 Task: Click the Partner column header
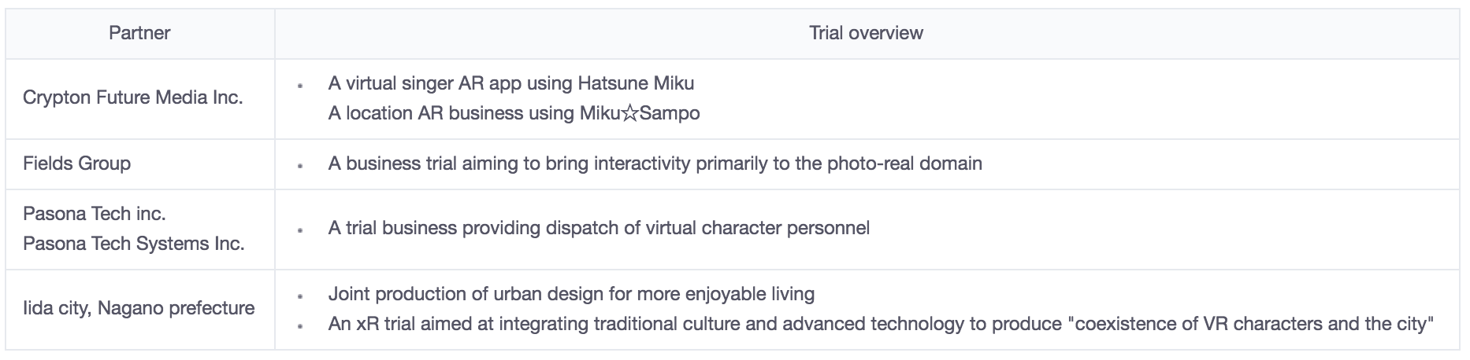tap(139, 33)
